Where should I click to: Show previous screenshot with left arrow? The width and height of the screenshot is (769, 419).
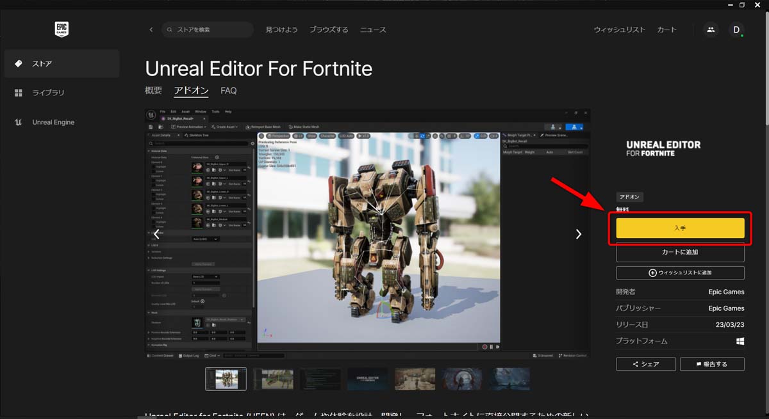coord(156,234)
